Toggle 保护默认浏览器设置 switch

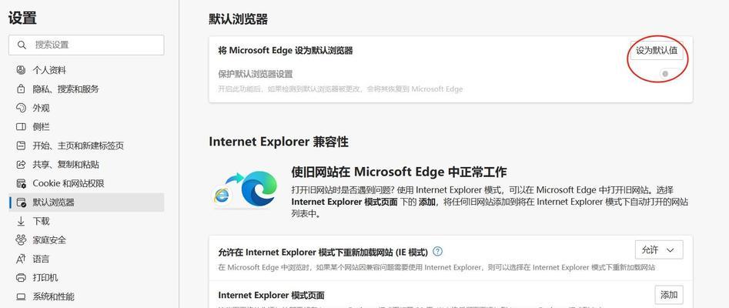[x=671, y=74]
